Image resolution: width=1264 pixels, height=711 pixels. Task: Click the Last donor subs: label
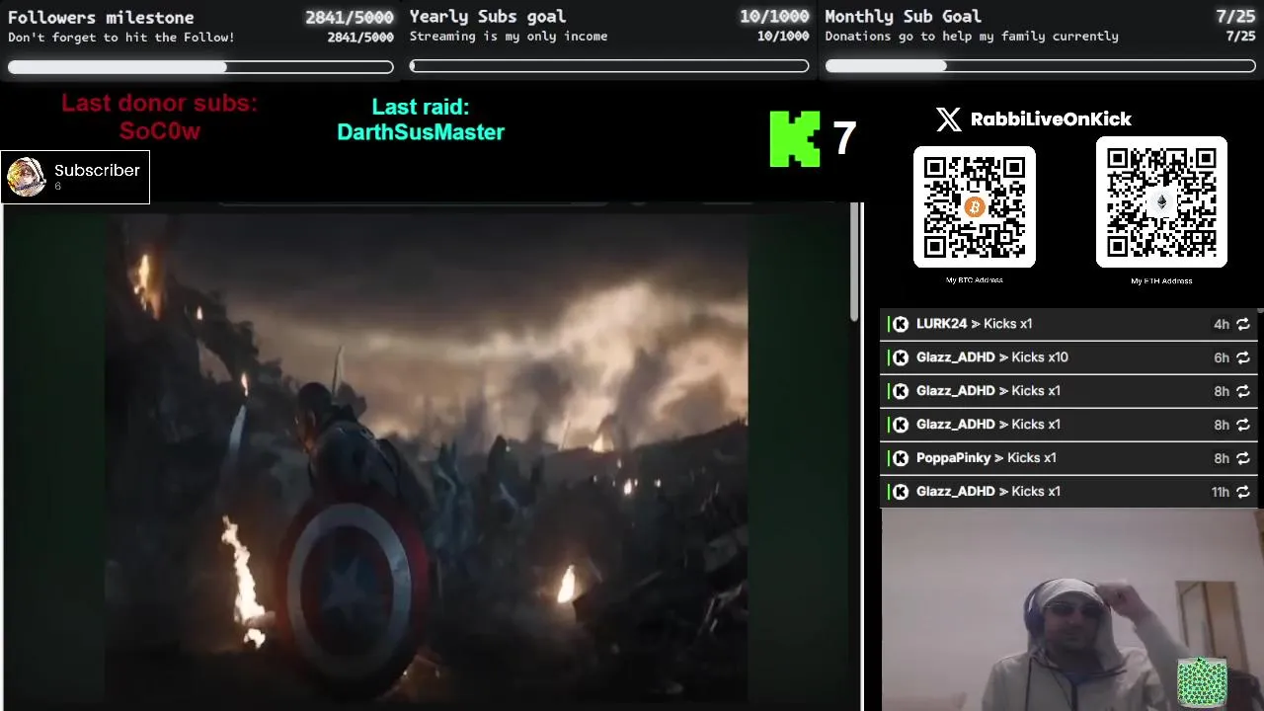point(159,104)
